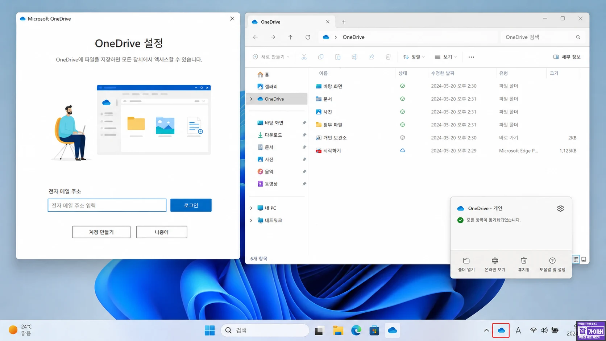606x341 pixels.
Task: Close the OneDrive Explorer tab
Action: [x=328, y=22]
